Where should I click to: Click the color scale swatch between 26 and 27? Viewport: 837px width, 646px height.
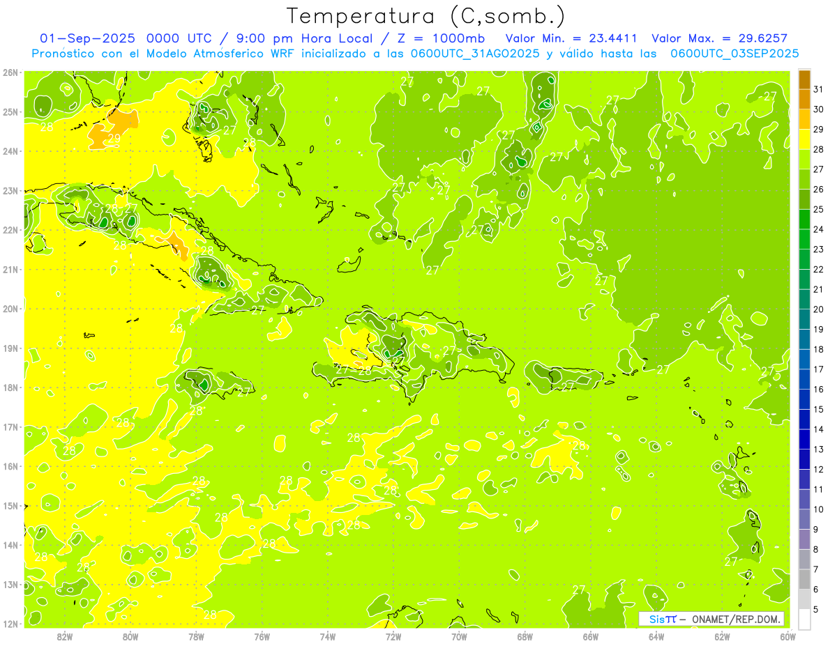(804, 180)
